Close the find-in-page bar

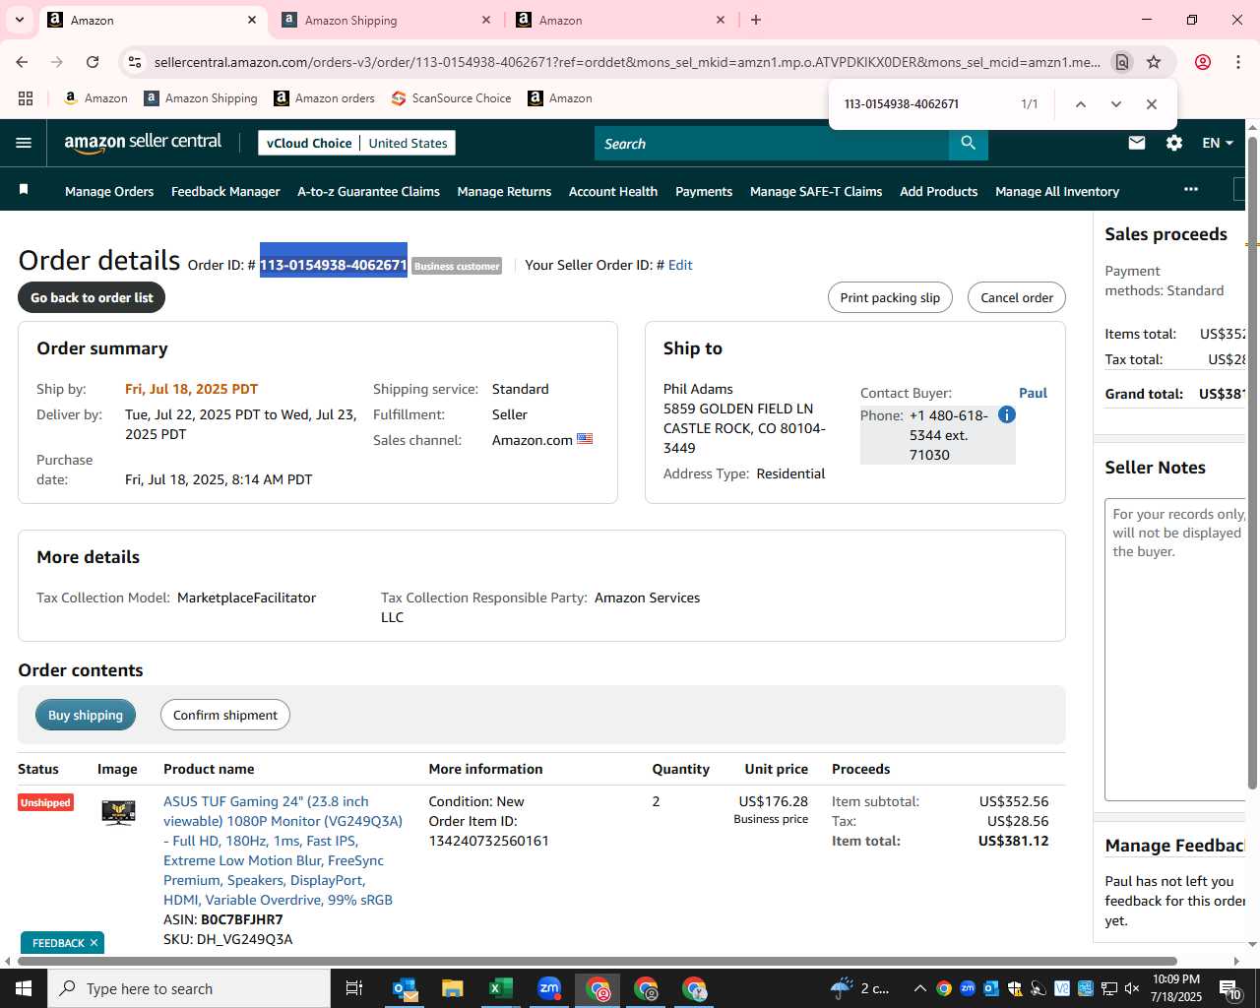(x=1151, y=104)
